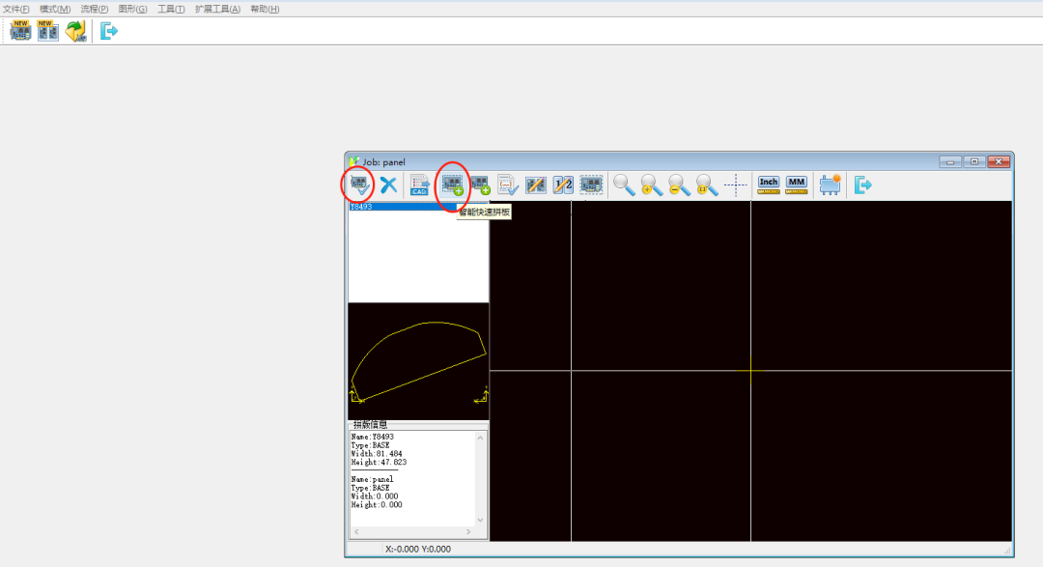
Task: Click the panel info scrollbar down arrow
Action: point(480,520)
